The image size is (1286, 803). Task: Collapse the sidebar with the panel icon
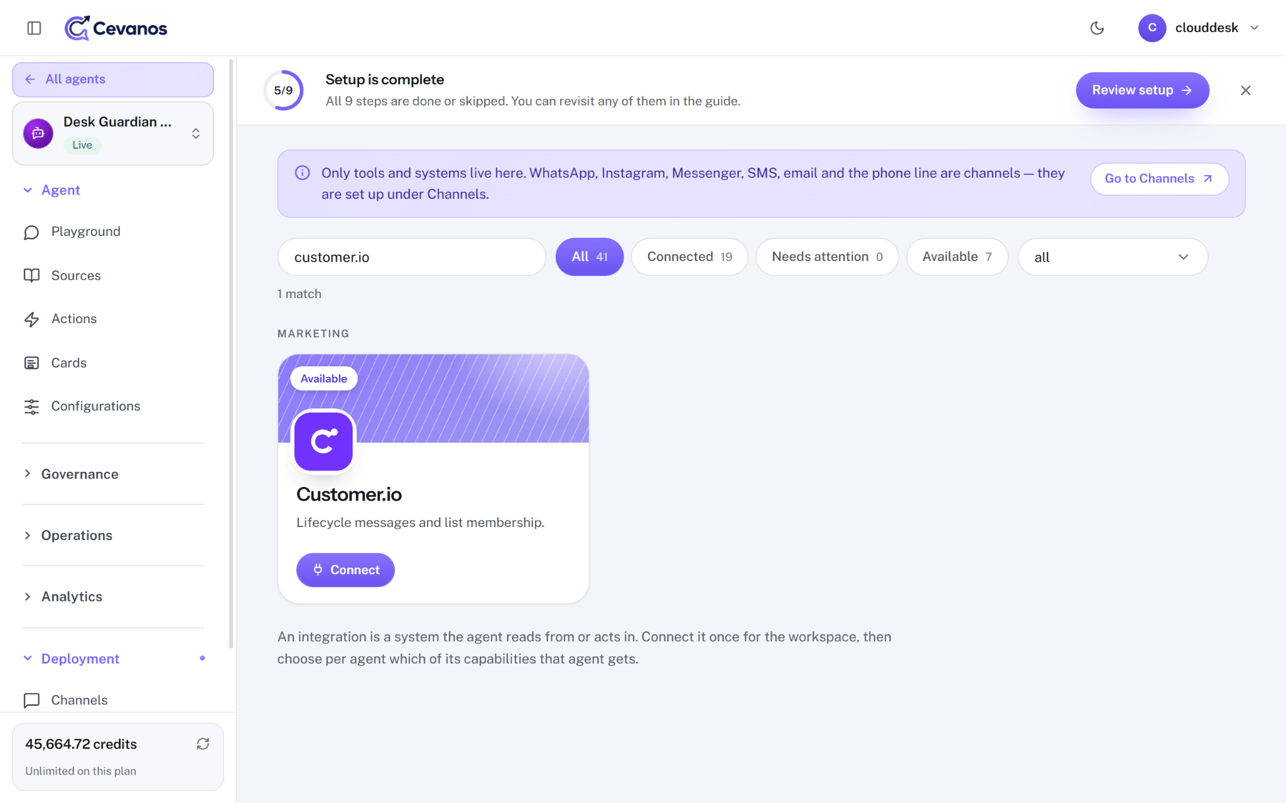click(x=34, y=28)
